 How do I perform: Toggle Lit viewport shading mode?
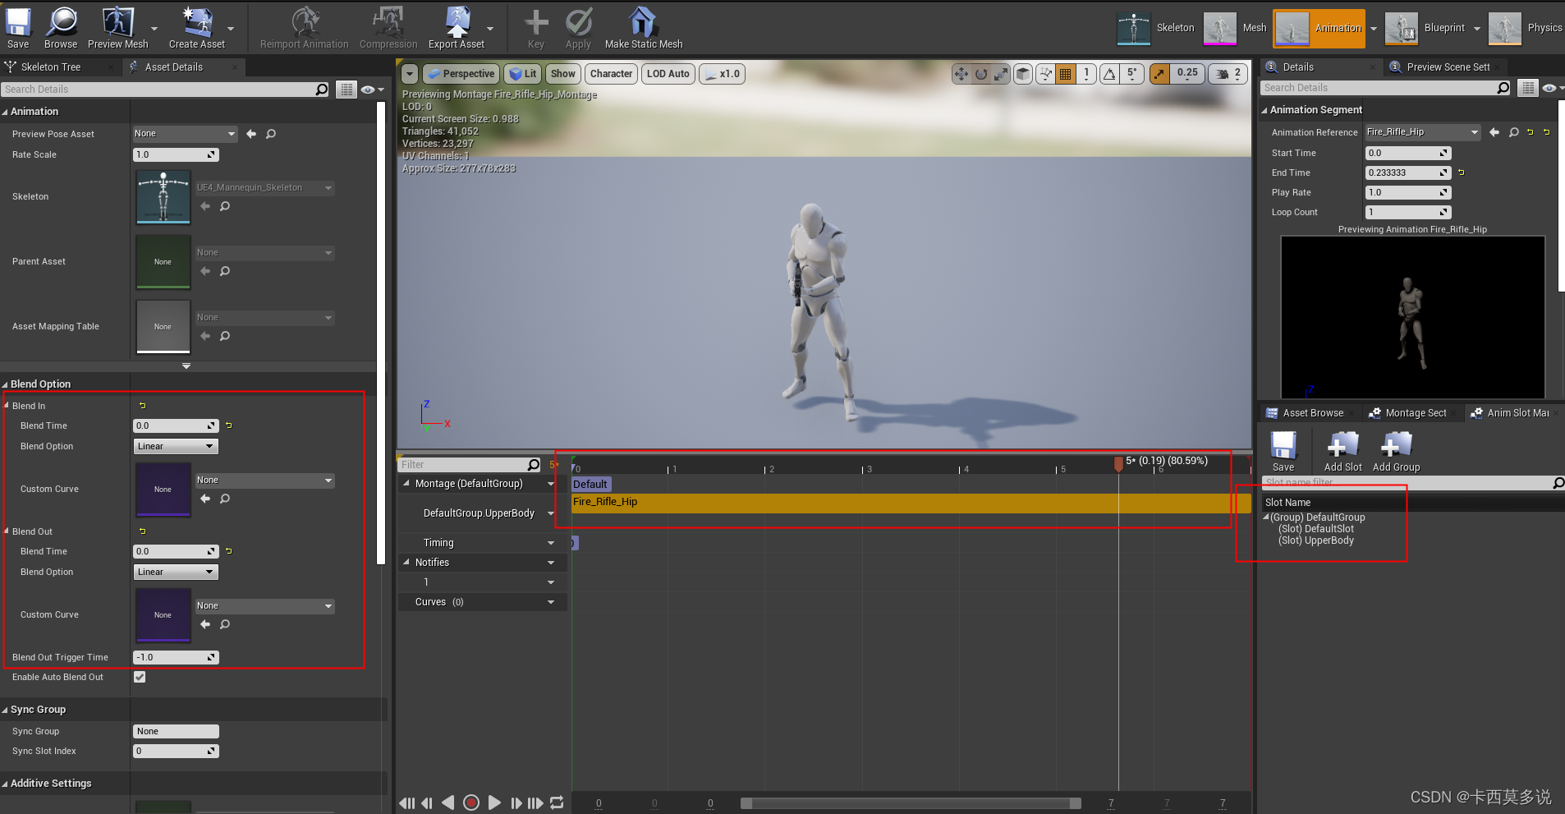point(522,74)
